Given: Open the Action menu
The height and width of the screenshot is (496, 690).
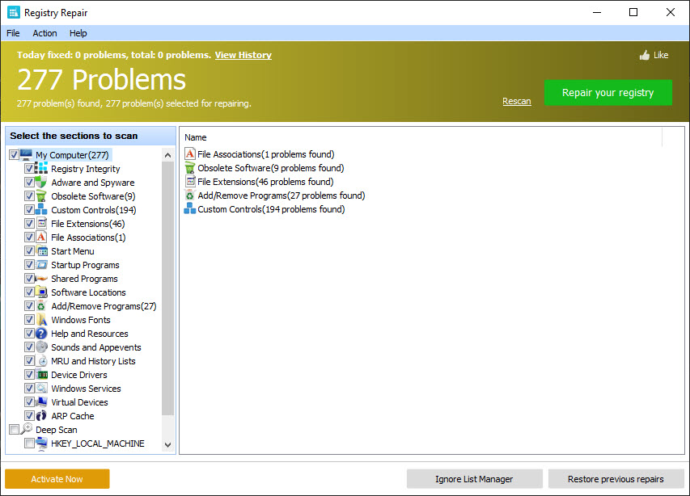Looking at the screenshot, I should point(44,33).
